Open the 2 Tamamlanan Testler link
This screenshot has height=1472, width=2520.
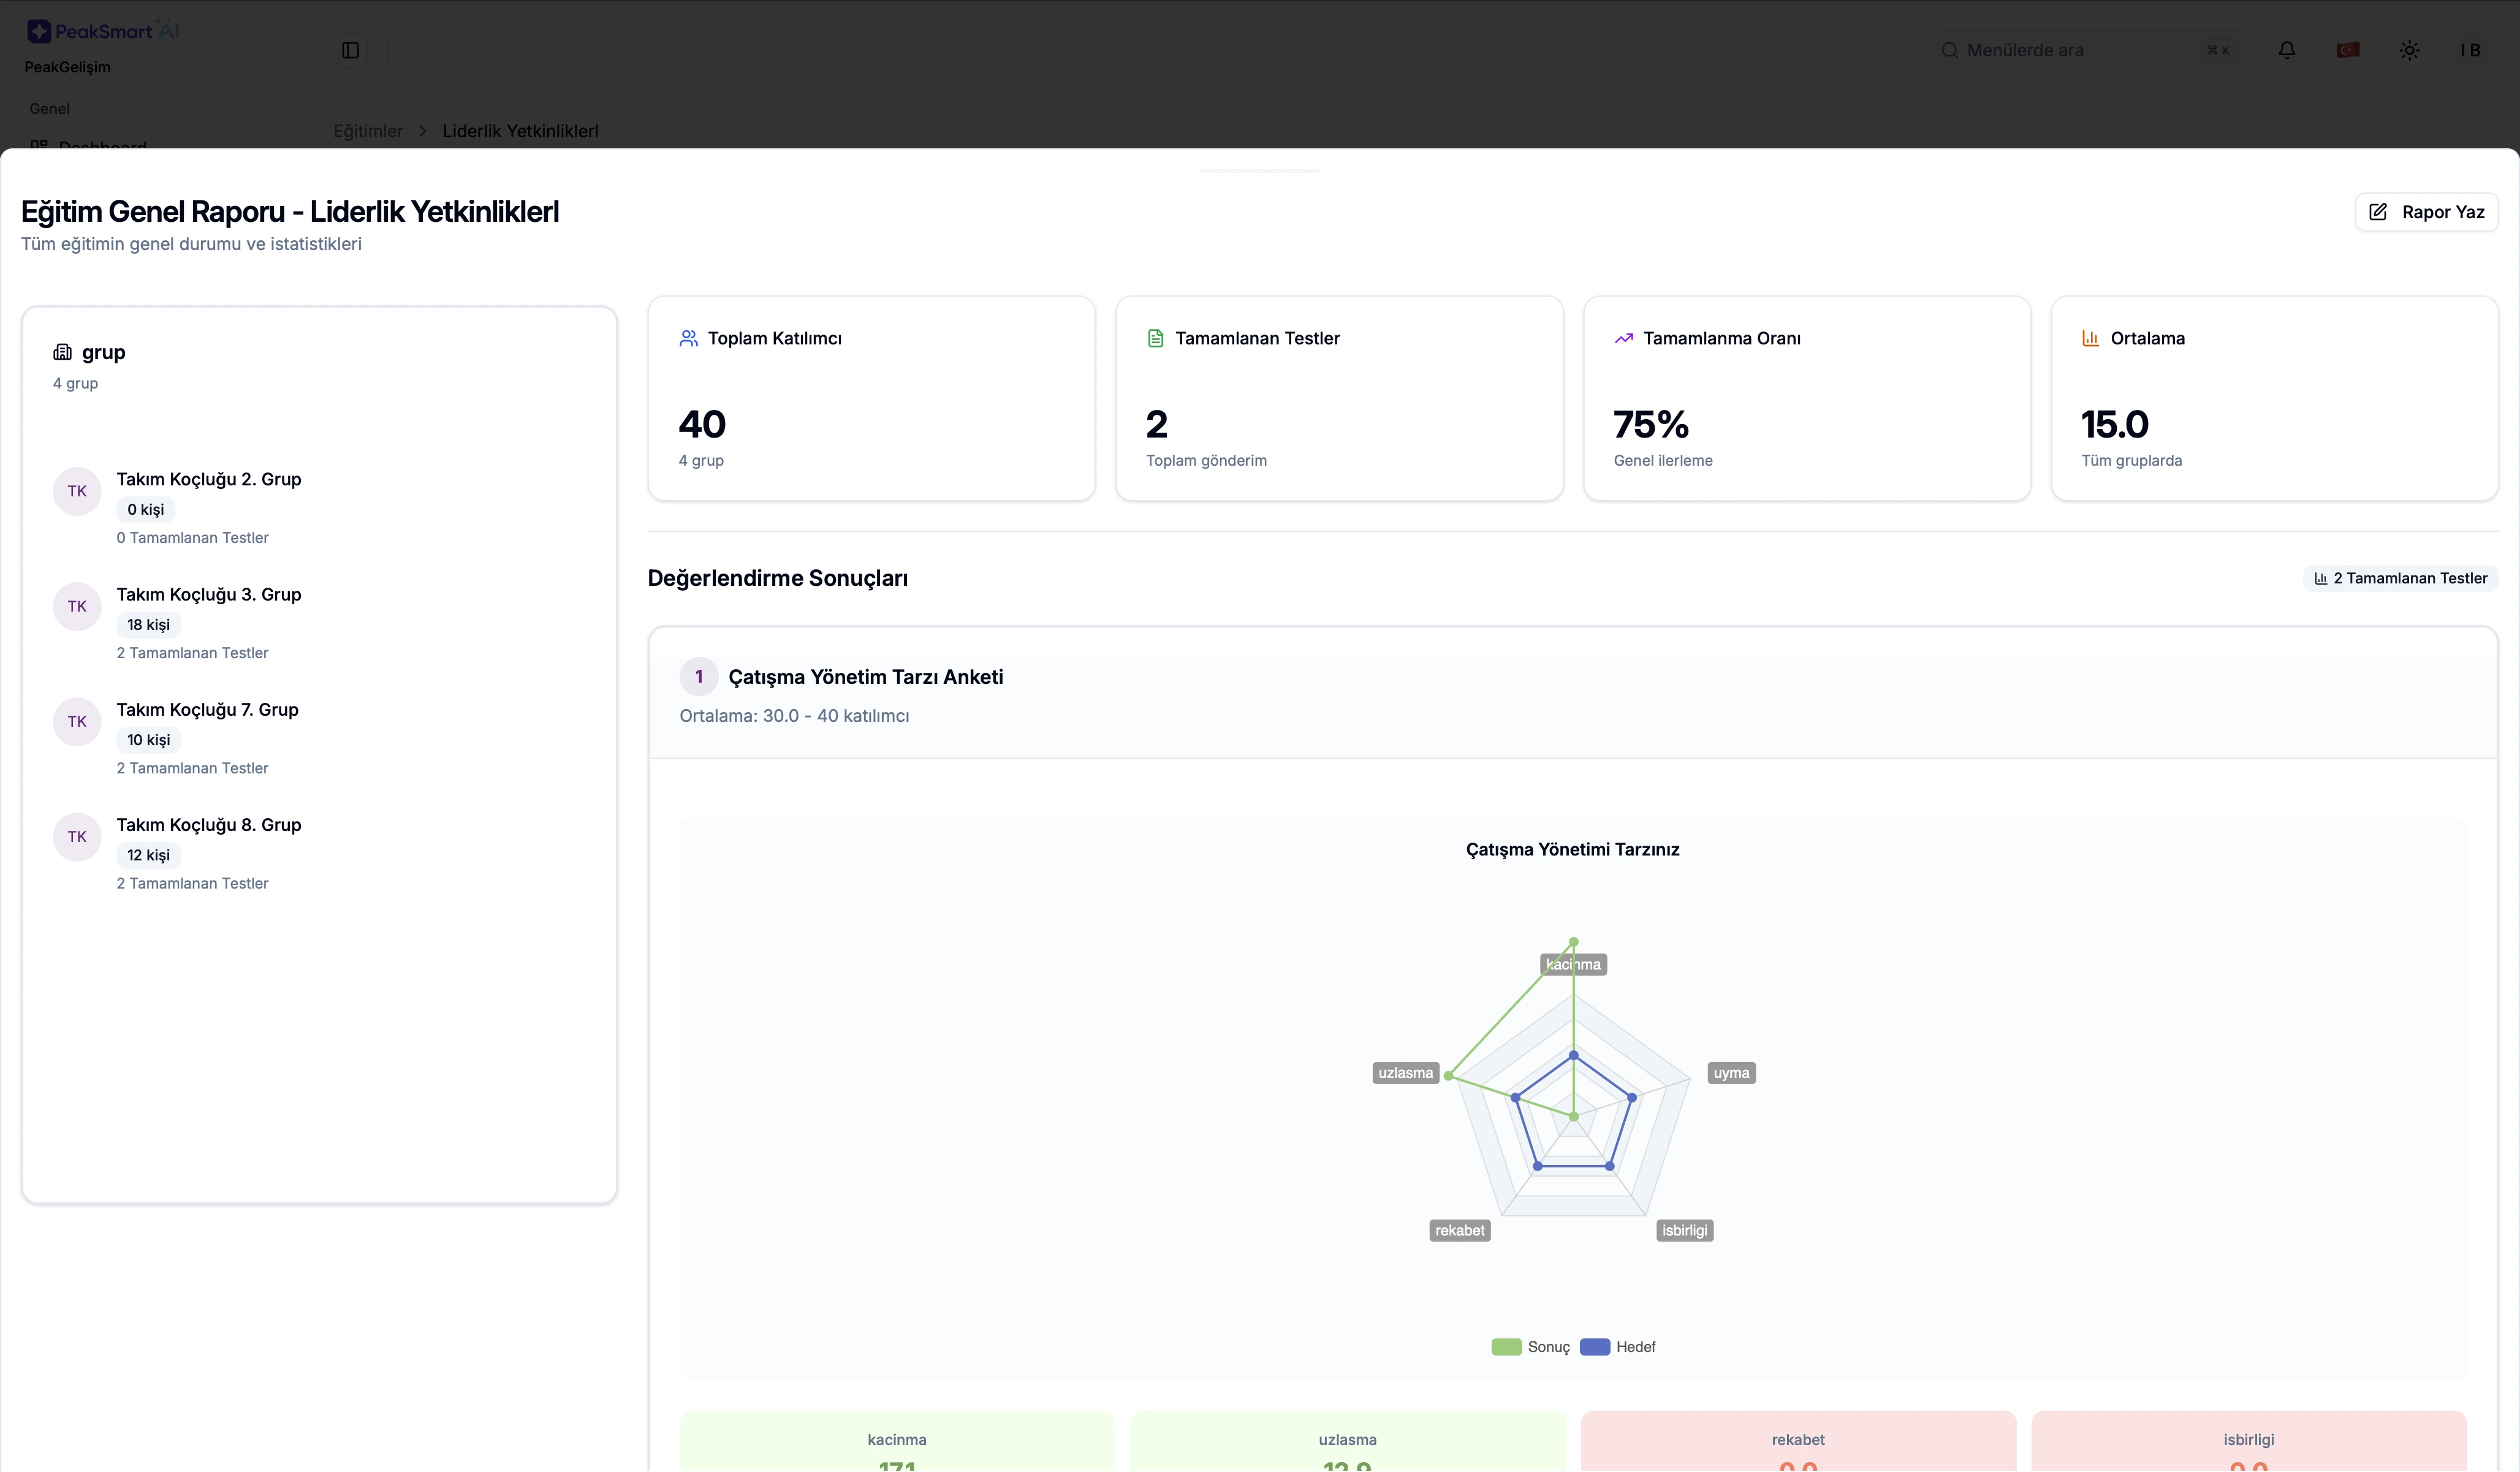coord(2400,578)
